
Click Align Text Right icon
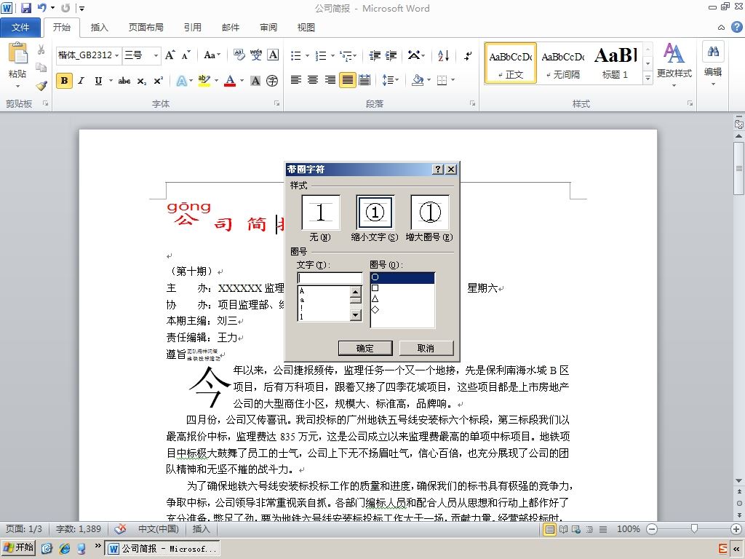point(330,80)
